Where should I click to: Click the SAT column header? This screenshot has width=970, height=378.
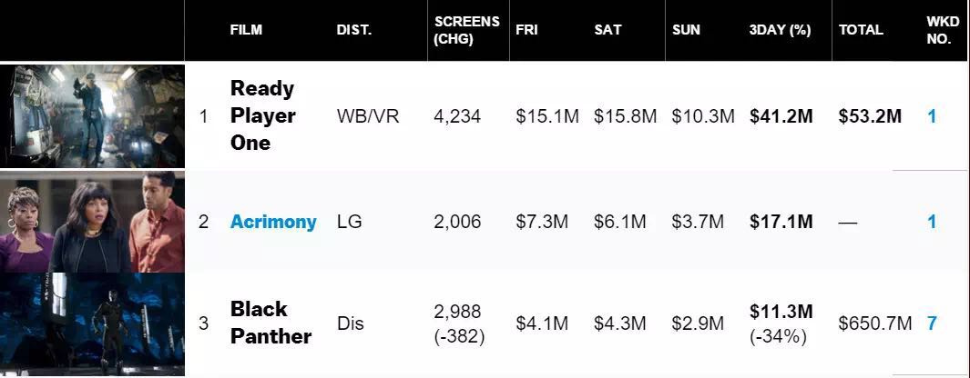pos(608,30)
